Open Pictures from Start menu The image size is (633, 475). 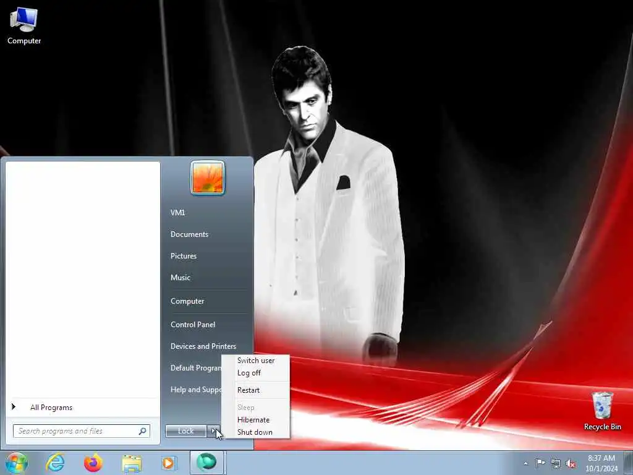tap(184, 255)
